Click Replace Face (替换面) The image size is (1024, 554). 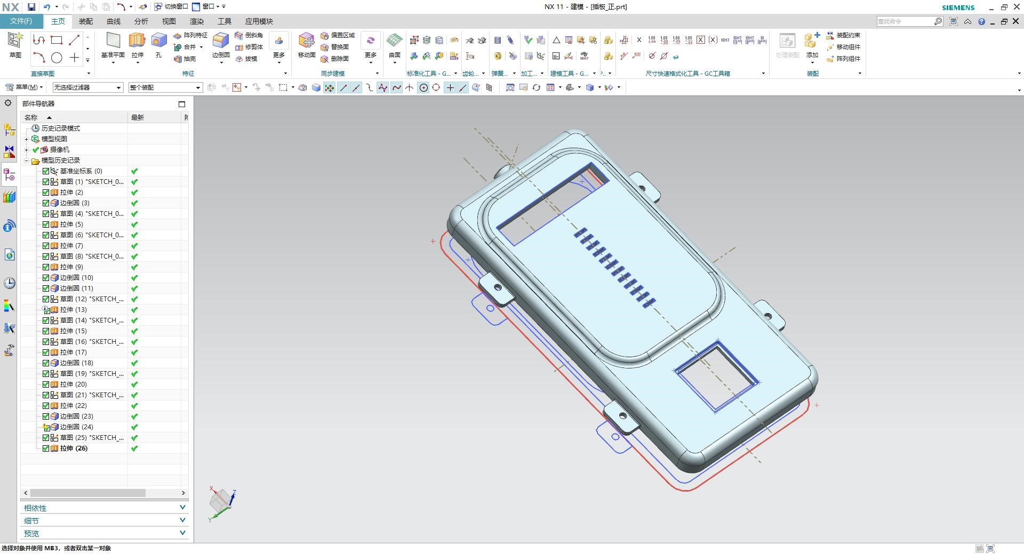tap(335, 47)
